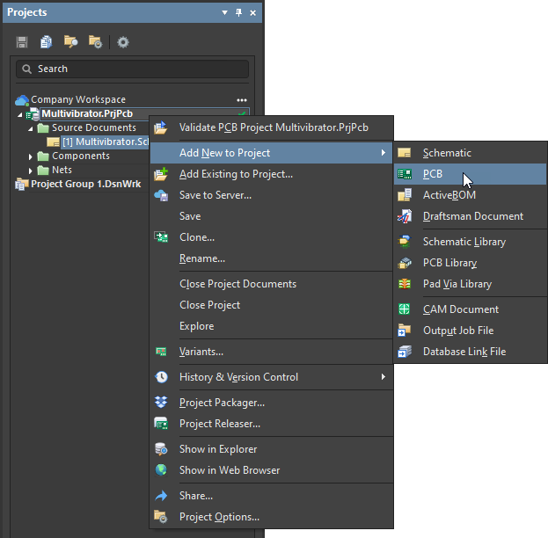Click the Compile/copy documents toolbar icon
This screenshot has width=548, height=538.
(46, 42)
